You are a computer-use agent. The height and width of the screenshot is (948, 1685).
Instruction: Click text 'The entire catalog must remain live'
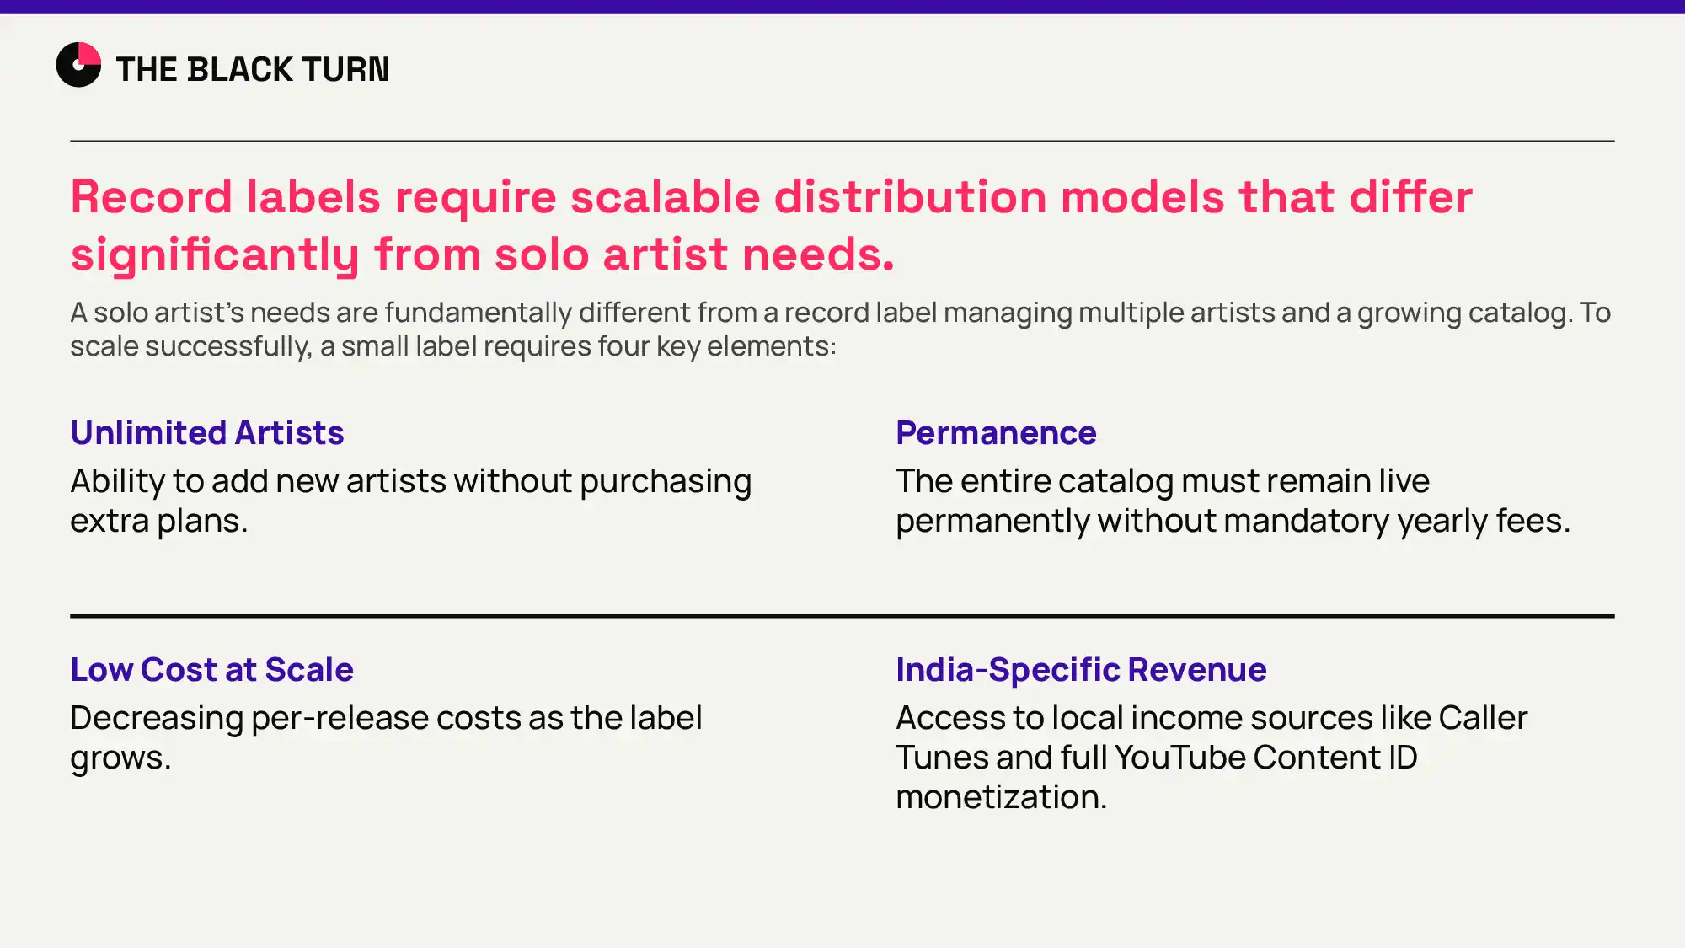[x=1163, y=481]
